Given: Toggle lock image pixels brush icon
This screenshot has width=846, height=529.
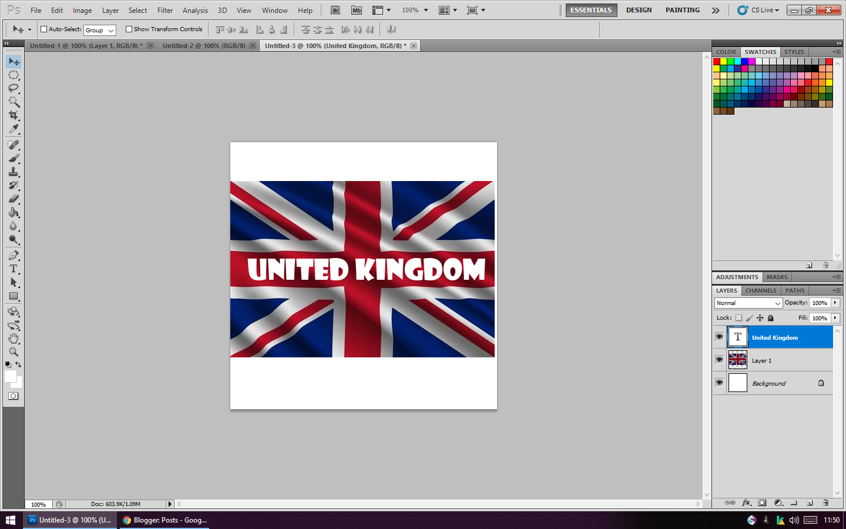Looking at the screenshot, I should click(749, 318).
